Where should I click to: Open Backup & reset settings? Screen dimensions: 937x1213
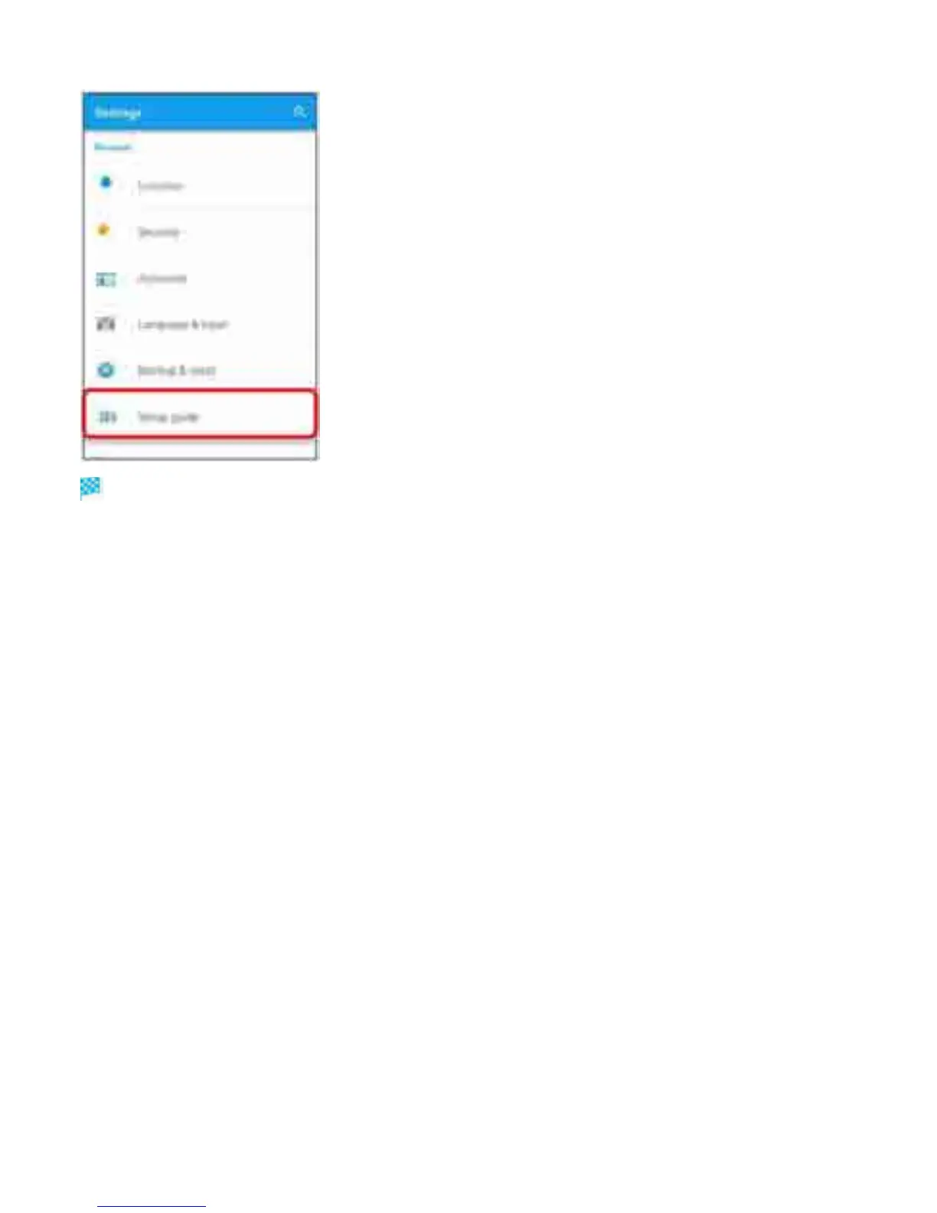tap(200, 370)
